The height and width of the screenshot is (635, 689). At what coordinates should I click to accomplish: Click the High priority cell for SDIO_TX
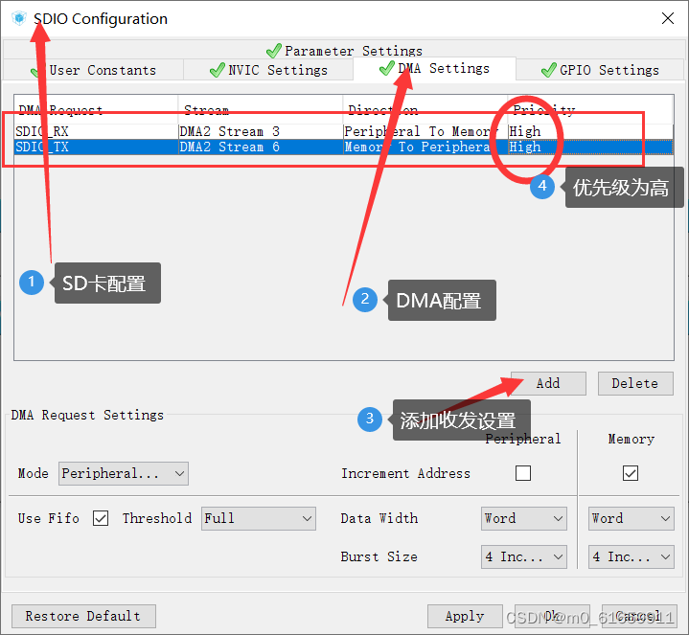tap(590, 147)
